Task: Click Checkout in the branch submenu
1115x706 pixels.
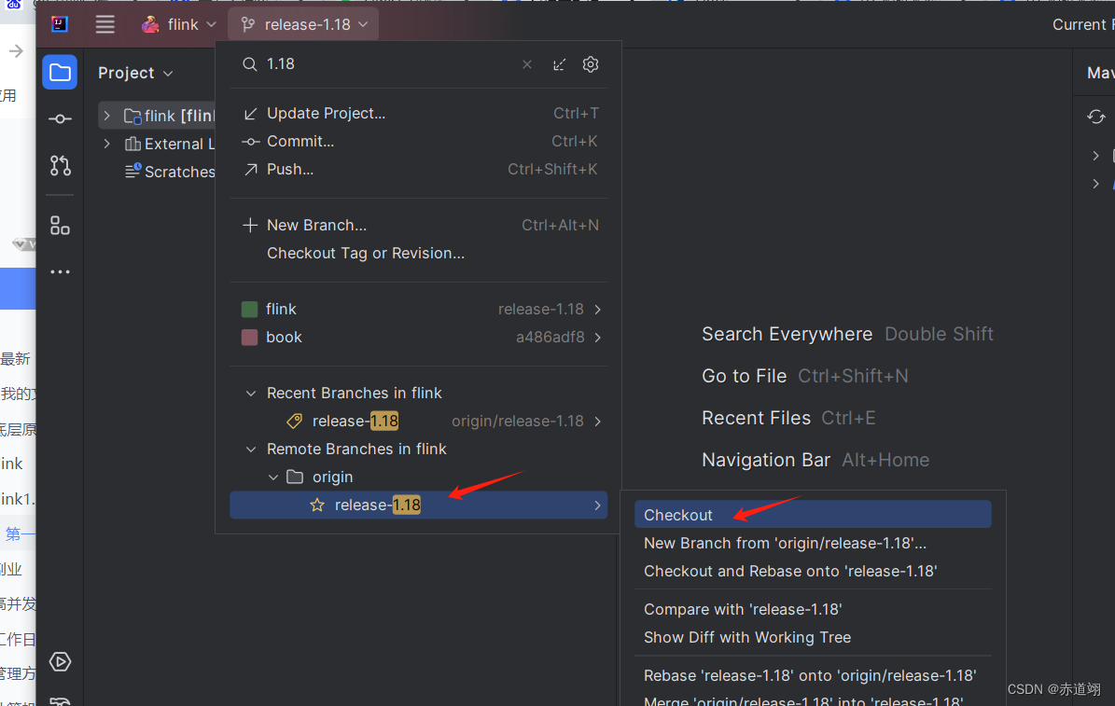Action: pyautogui.click(x=813, y=515)
